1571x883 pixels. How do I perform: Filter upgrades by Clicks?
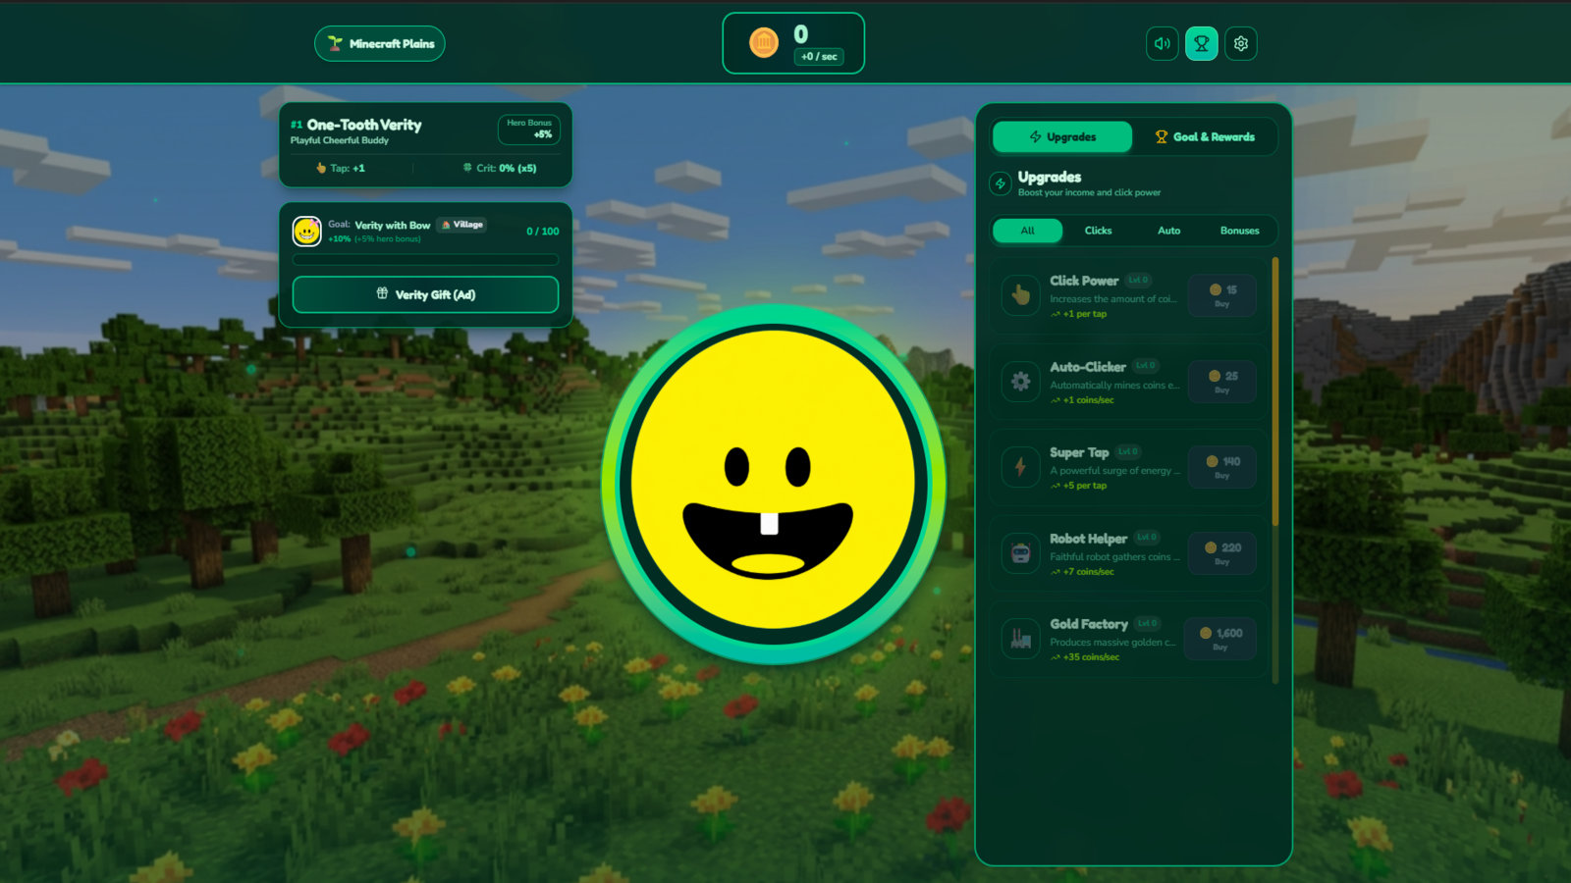coord(1099,231)
